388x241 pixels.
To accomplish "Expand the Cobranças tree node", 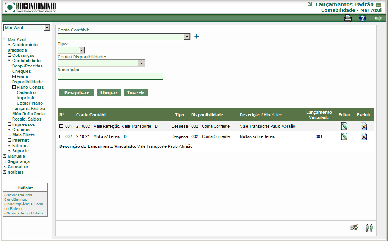I will tap(9, 55).
